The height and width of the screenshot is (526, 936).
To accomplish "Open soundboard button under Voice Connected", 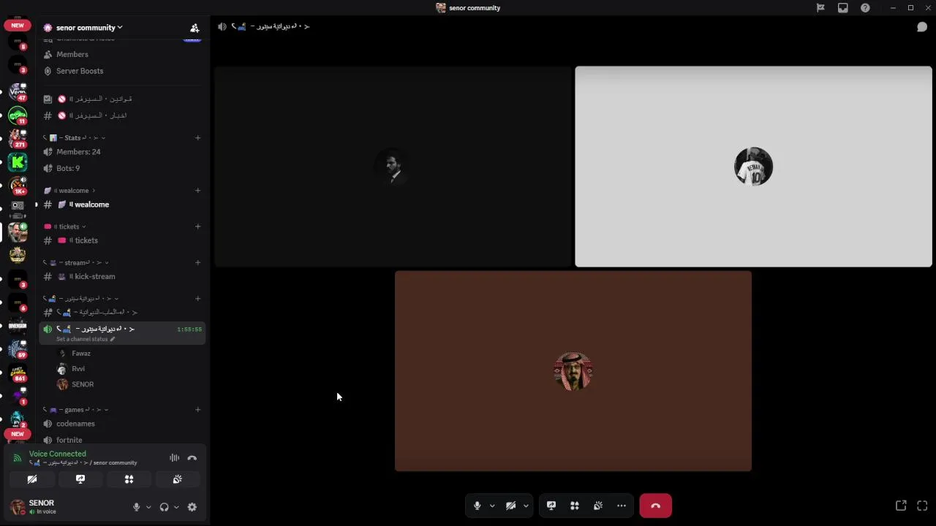I will 177,479.
